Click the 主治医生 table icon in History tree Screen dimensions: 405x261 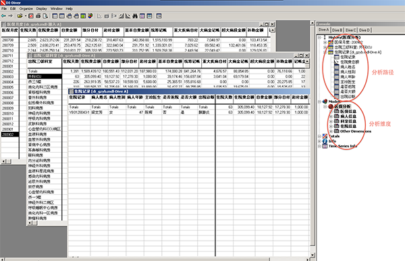(337, 82)
